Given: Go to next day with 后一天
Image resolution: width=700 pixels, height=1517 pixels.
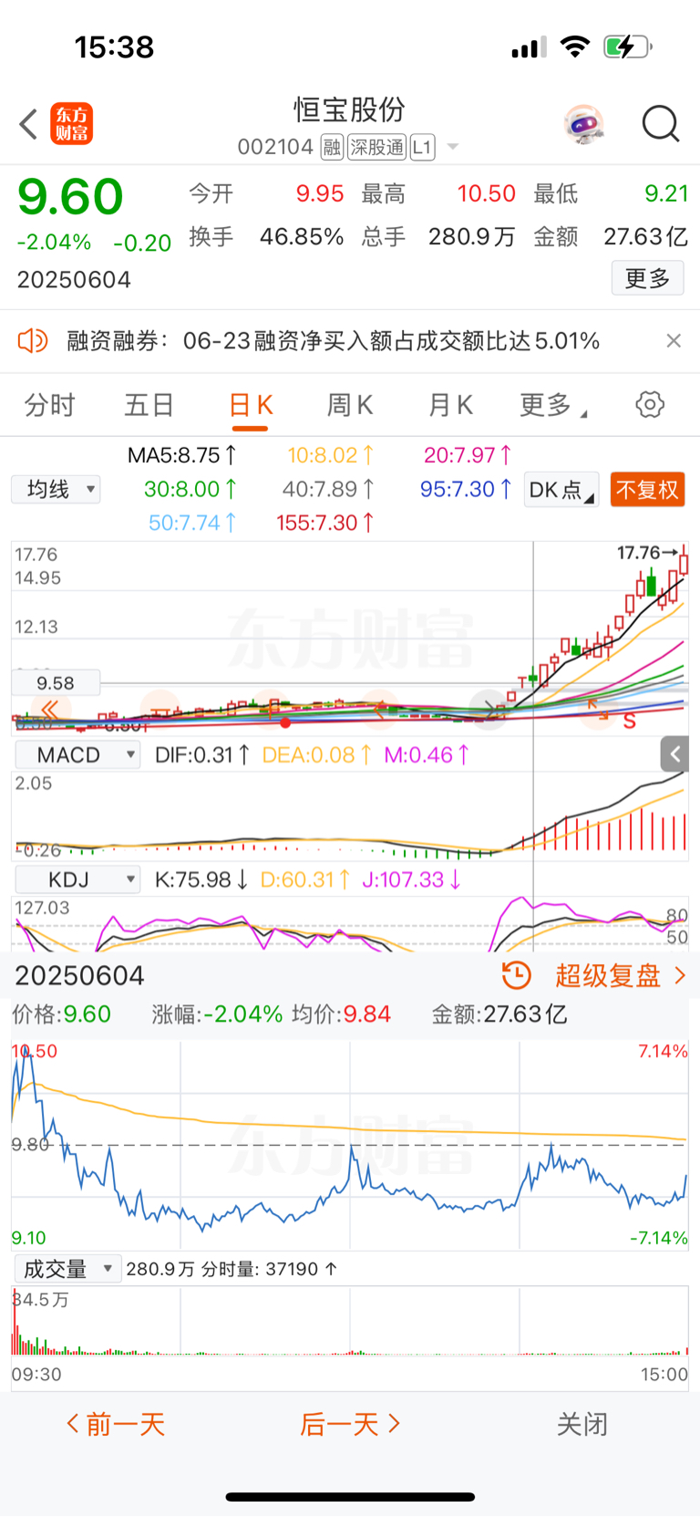Looking at the screenshot, I should (350, 1424).
